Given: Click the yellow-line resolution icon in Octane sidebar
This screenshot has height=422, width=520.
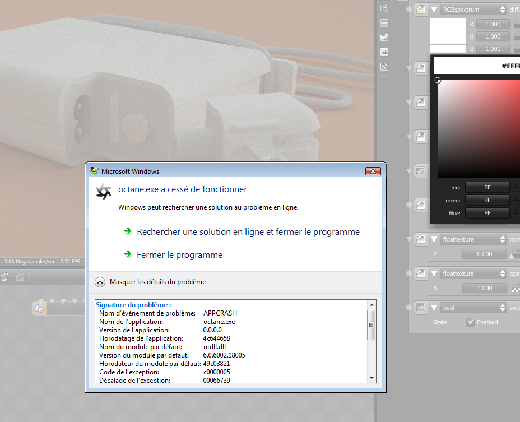Looking at the screenshot, I should pyautogui.click(x=384, y=23).
